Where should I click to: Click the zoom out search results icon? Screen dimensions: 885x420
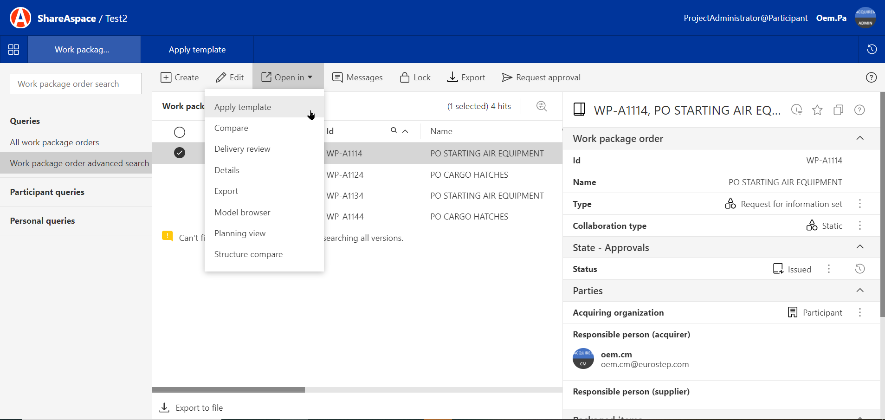coord(541,106)
